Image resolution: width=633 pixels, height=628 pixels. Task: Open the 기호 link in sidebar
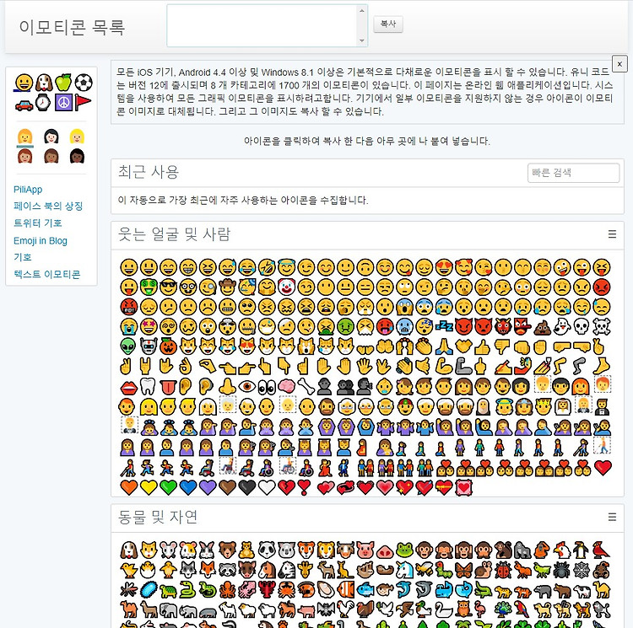(x=22, y=257)
